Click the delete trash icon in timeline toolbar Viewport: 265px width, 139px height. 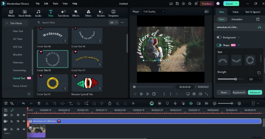point(39,104)
